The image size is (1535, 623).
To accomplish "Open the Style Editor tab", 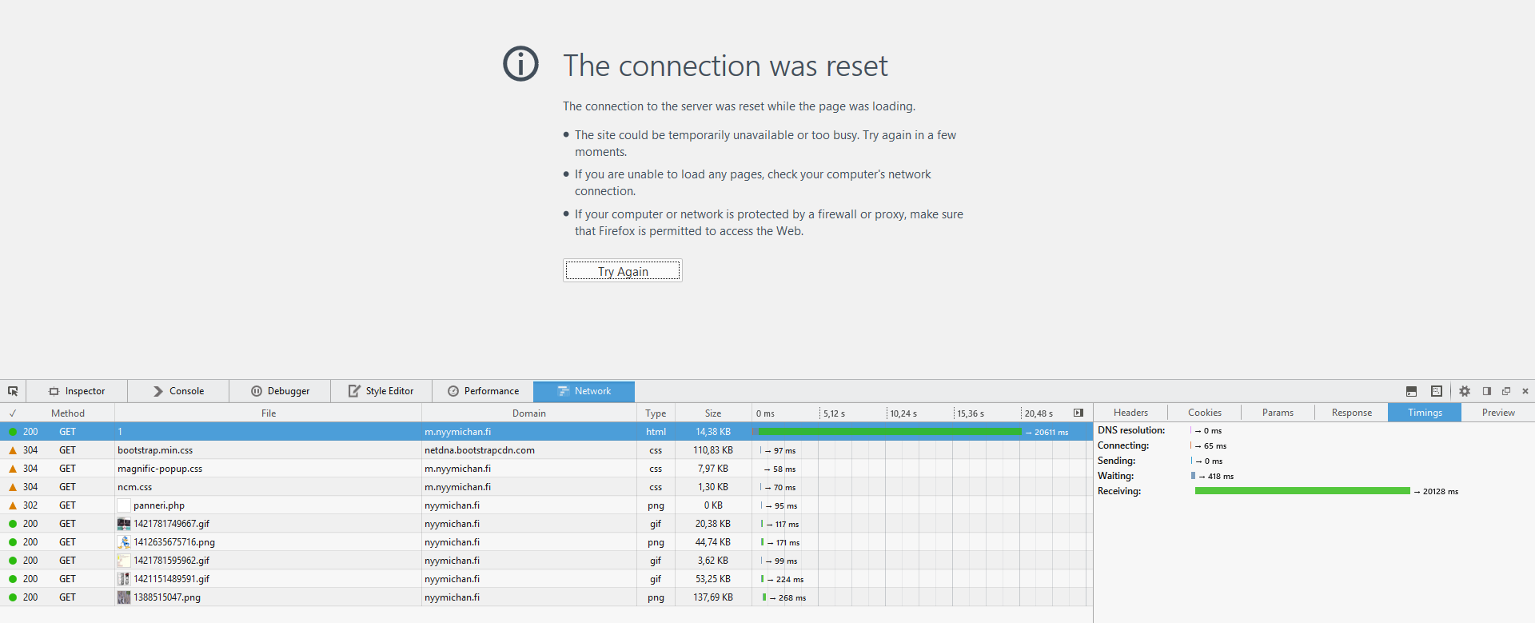I will click(x=381, y=391).
